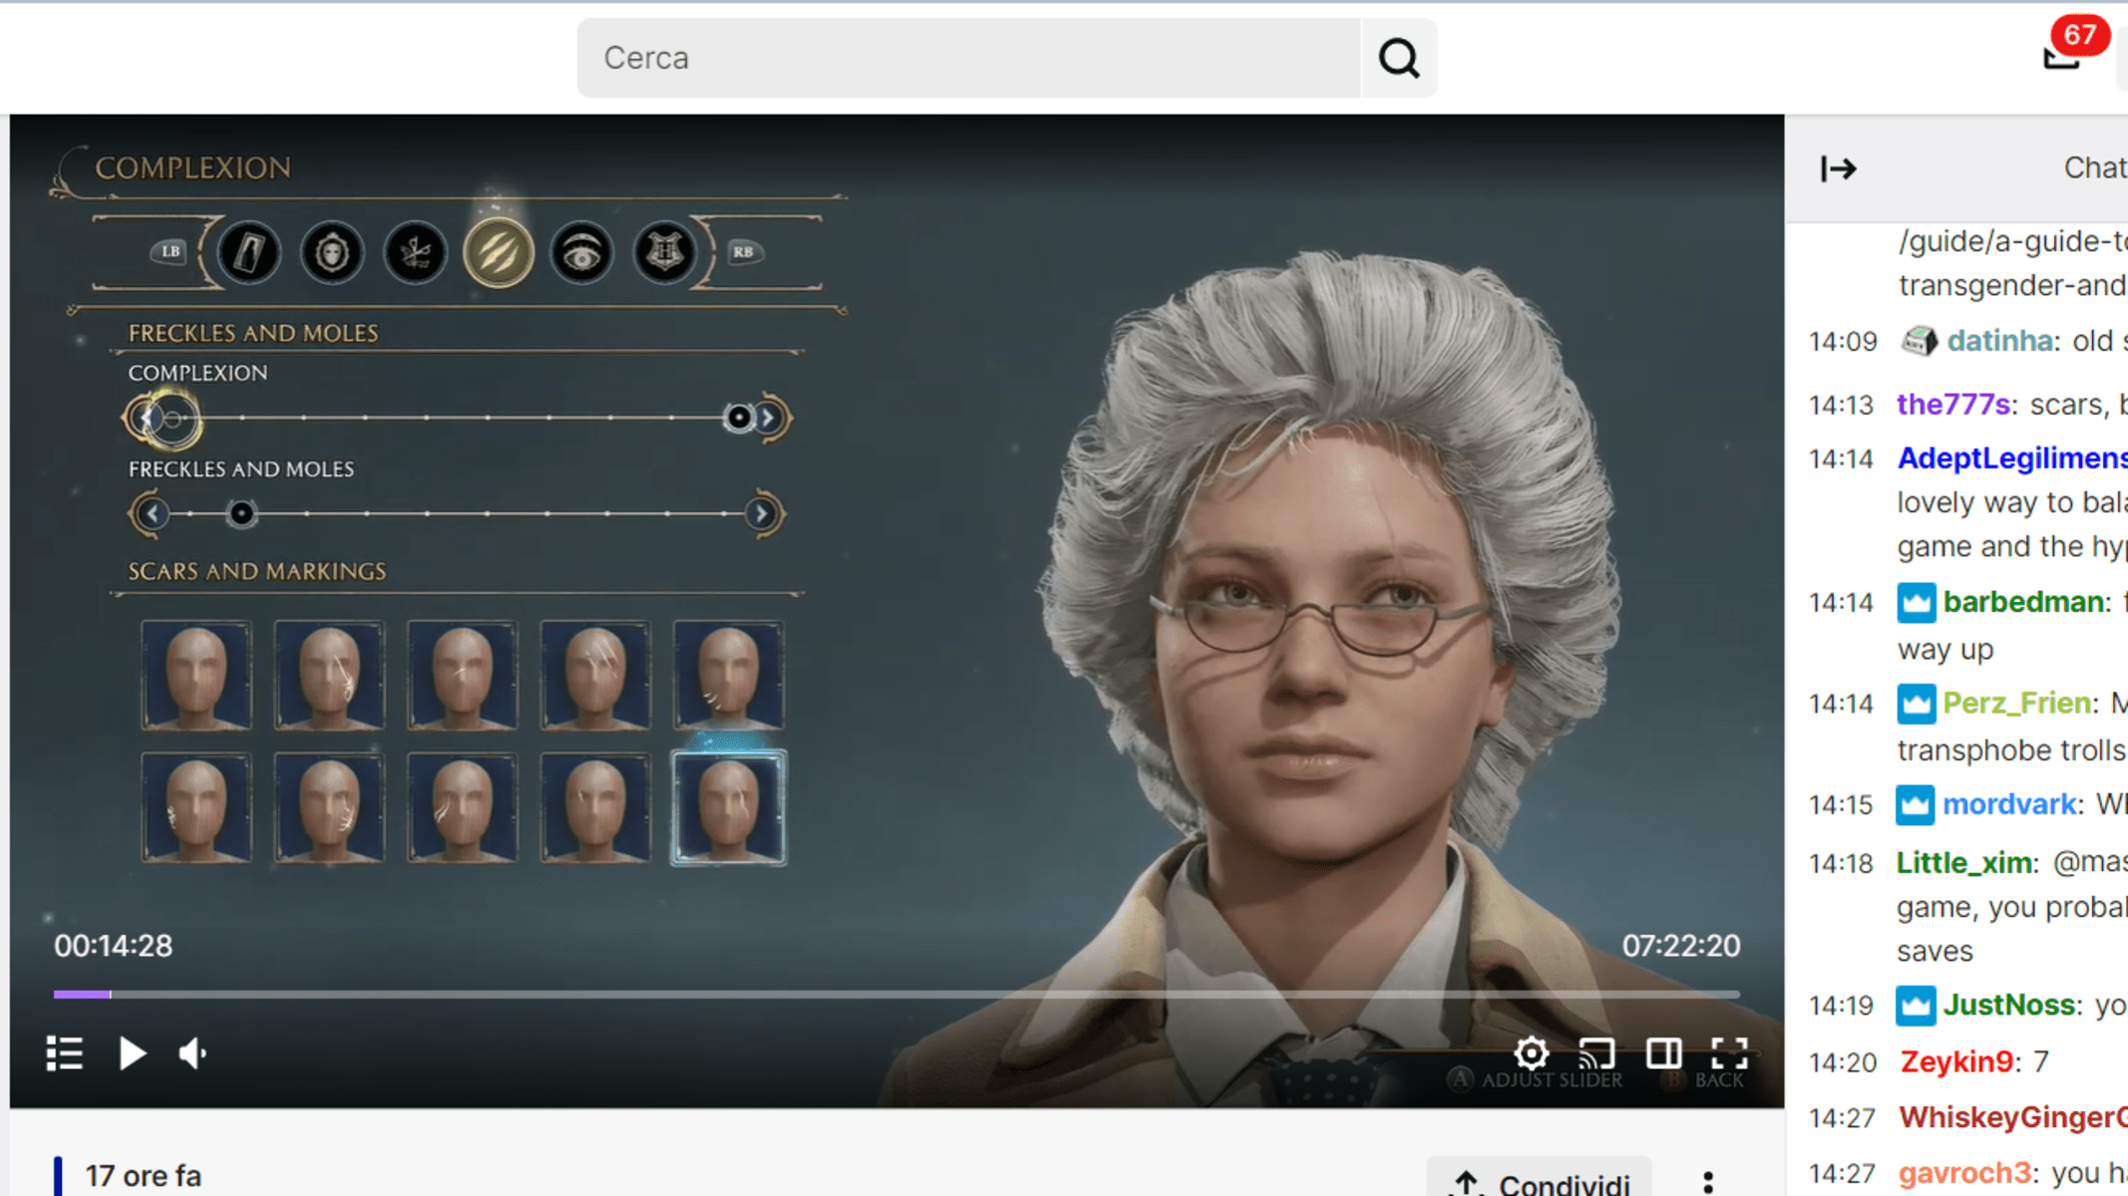
Task: Click the 14:20 chat timestamp
Action: tap(1843, 1062)
